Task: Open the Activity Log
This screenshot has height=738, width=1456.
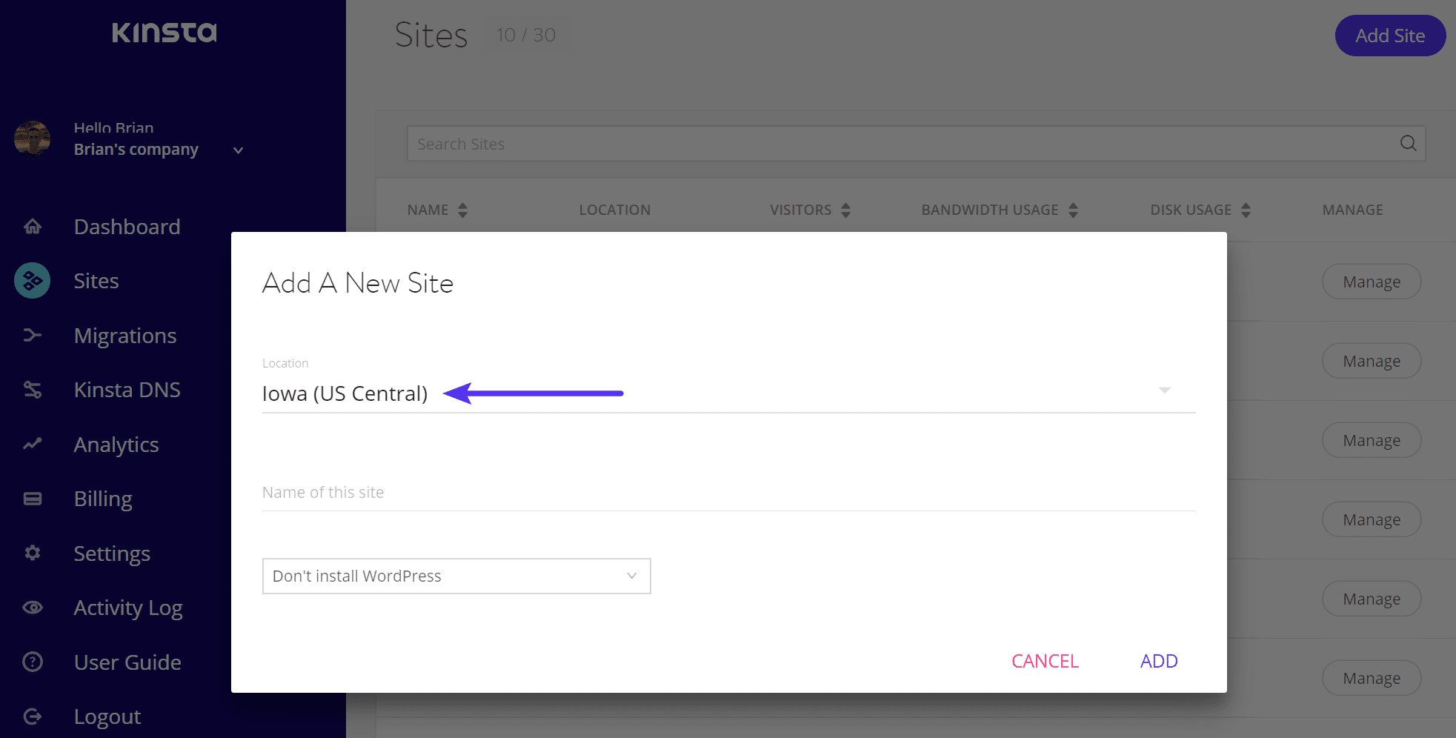Action: (x=128, y=608)
